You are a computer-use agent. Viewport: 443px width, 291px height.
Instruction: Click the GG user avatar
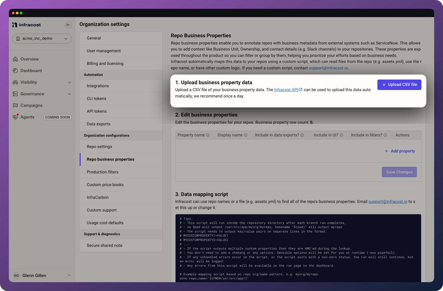coord(16,276)
